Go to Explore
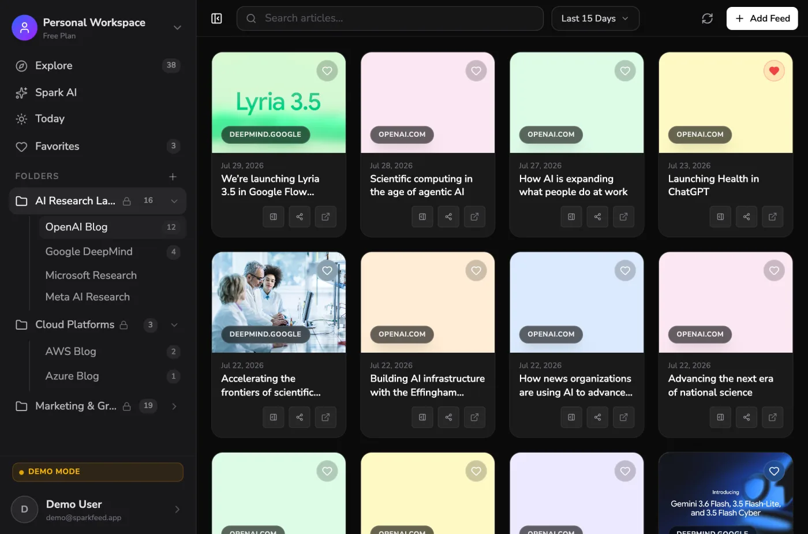The width and height of the screenshot is (808, 534). click(97, 66)
